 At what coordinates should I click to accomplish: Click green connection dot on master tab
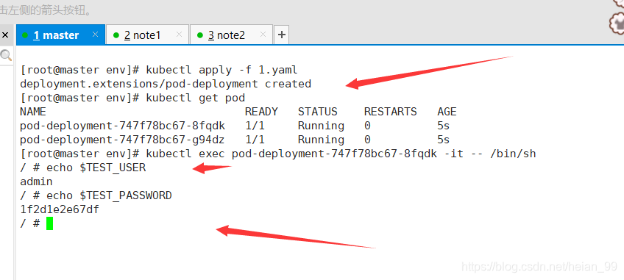[x=25, y=35]
